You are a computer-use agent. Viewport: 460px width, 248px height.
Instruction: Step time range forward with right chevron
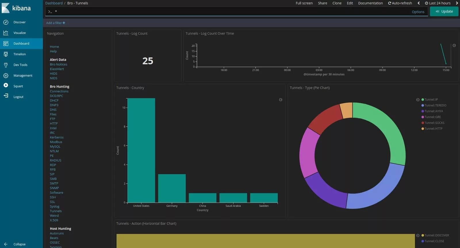pos(457,3)
